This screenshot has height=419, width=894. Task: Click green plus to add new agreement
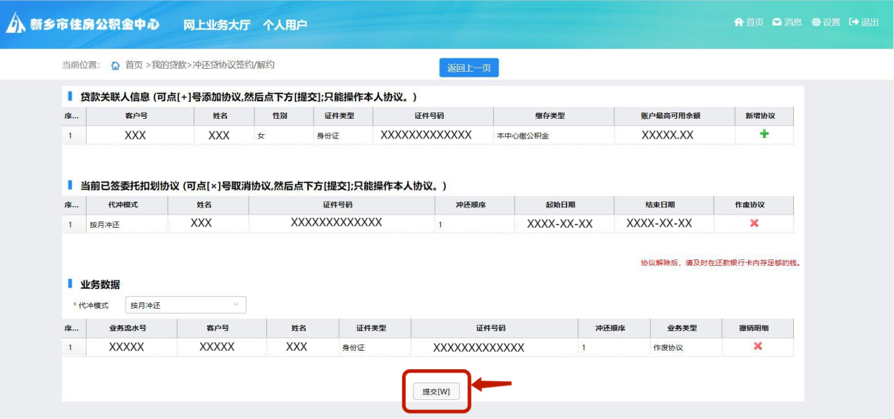(764, 134)
